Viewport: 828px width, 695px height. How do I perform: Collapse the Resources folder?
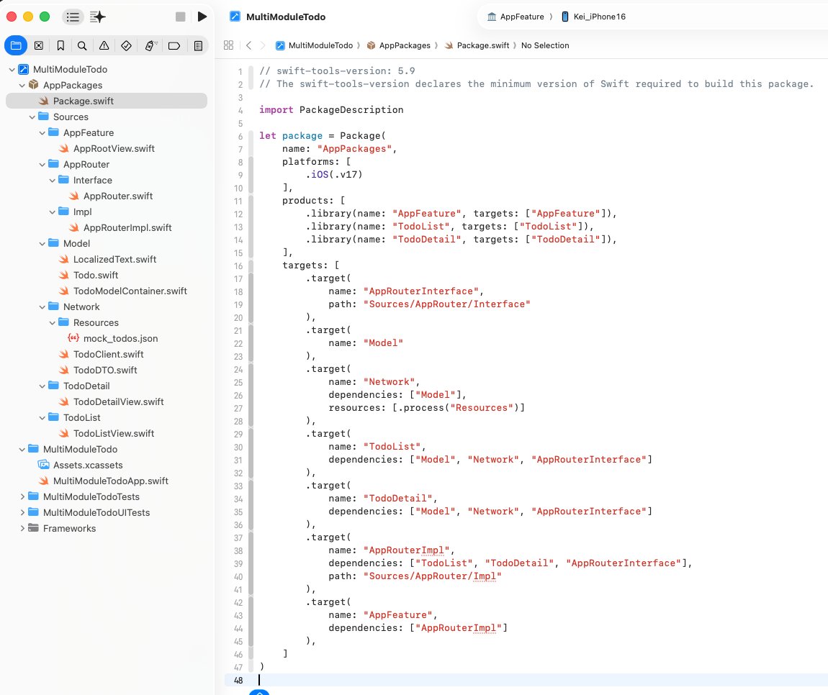(52, 322)
